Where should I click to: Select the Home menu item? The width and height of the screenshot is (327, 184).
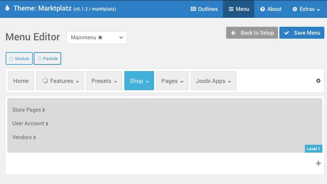(x=21, y=81)
